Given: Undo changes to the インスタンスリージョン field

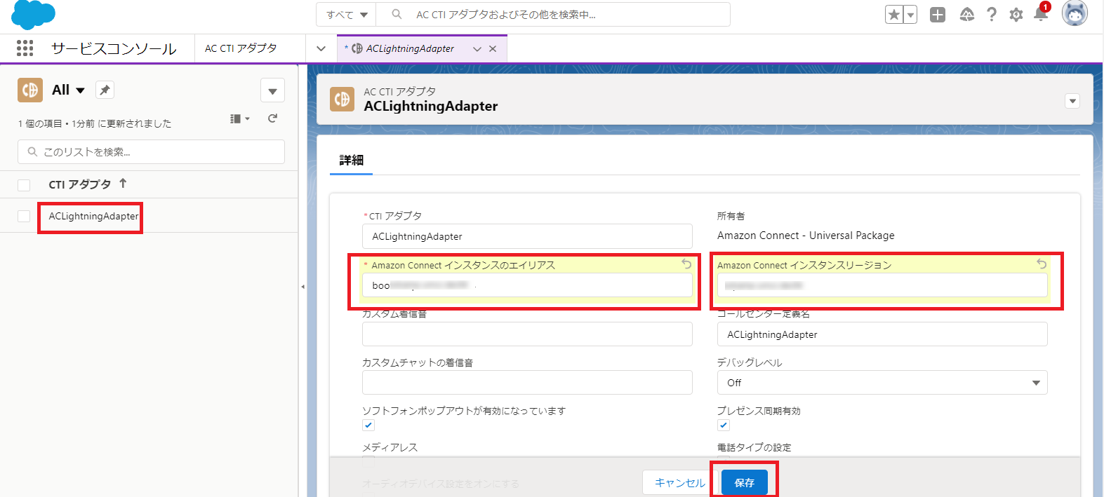Looking at the screenshot, I should (x=1042, y=264).
